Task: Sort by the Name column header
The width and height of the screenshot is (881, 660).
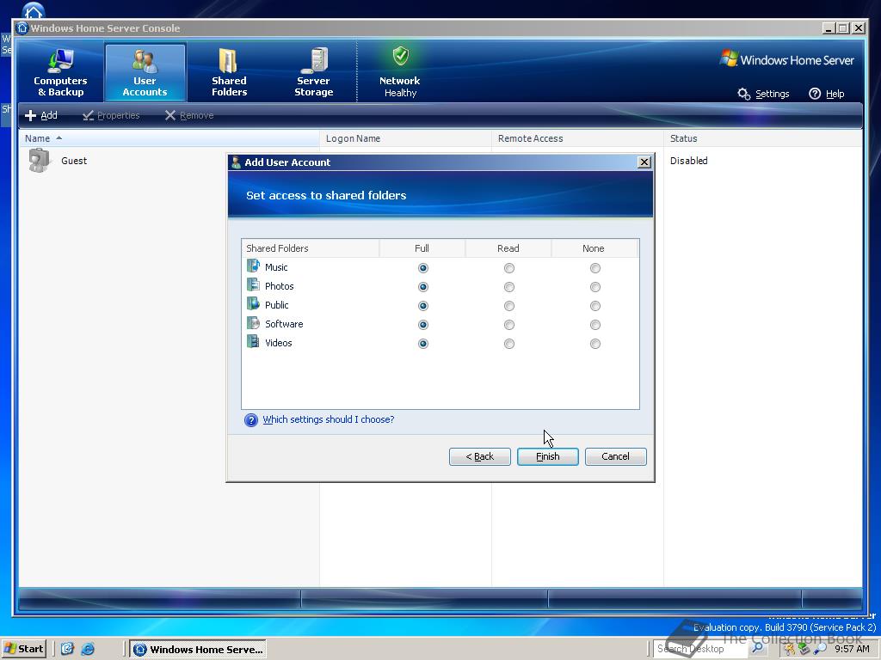Action: coord(169,138)
